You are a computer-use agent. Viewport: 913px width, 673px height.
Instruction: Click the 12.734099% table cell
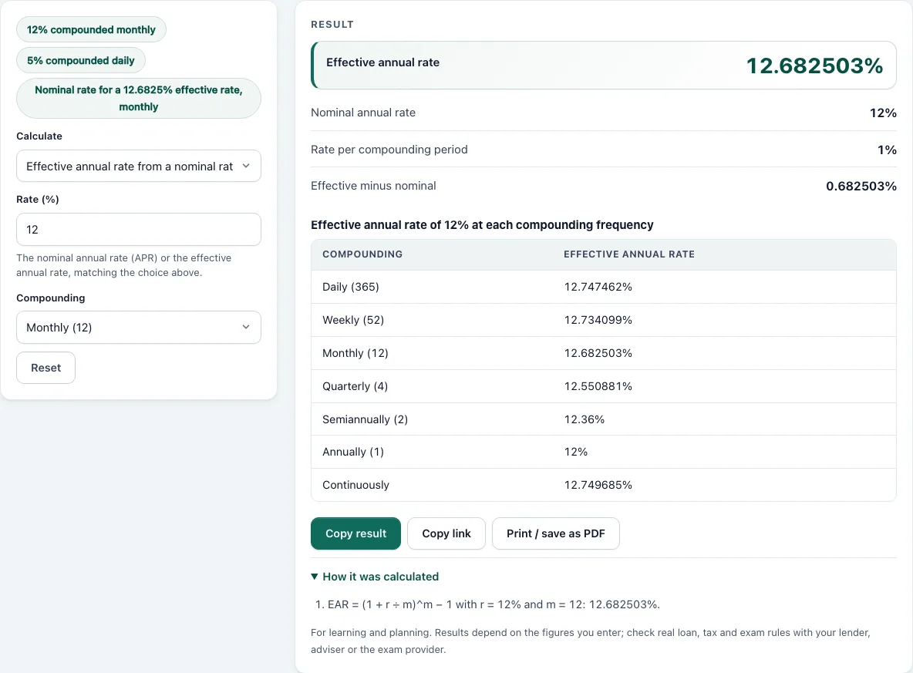598,320
